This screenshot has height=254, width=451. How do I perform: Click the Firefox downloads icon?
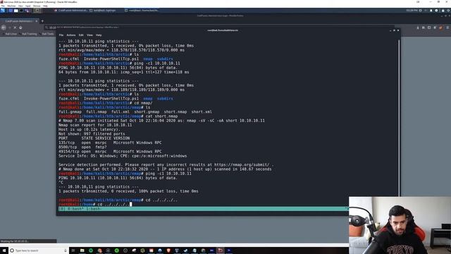click(x=418, y=28)
